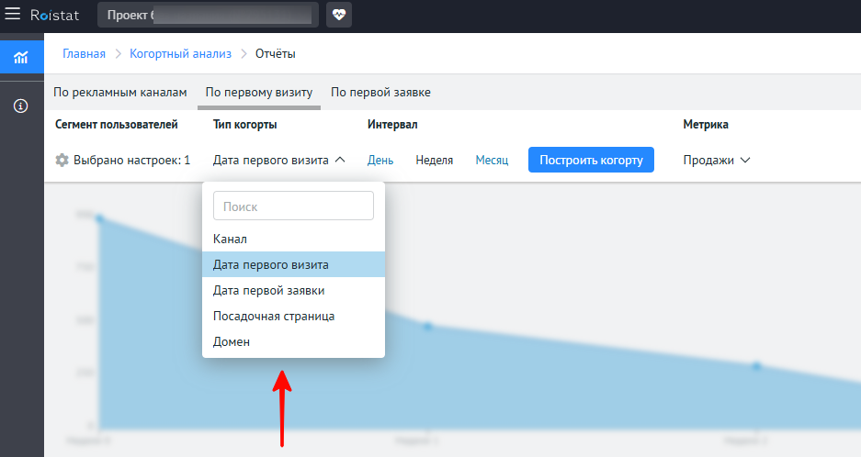Click the gear icon for segment settings

pyautogui.click(x=62, y=160)
